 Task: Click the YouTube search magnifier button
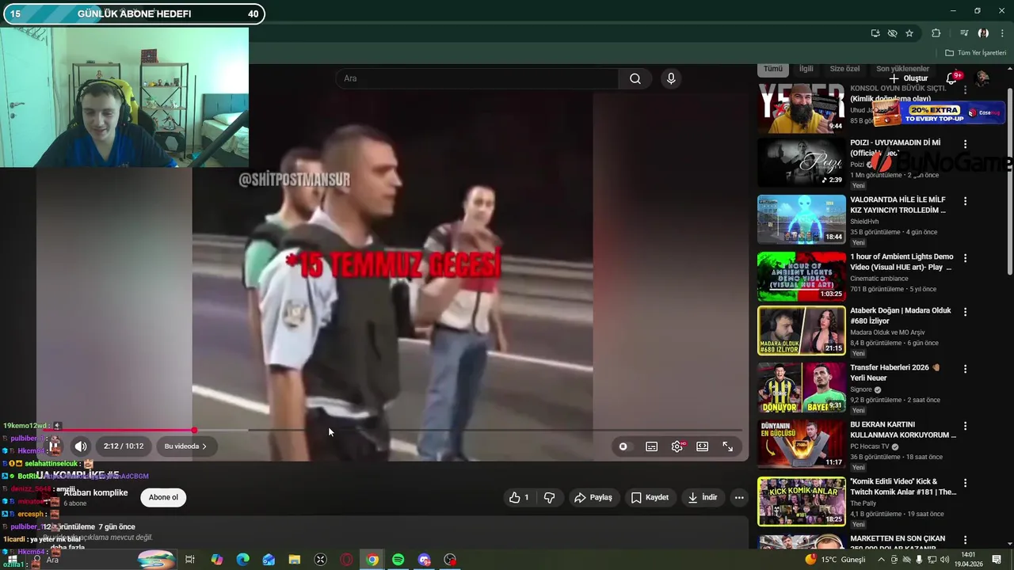point(635,78)
